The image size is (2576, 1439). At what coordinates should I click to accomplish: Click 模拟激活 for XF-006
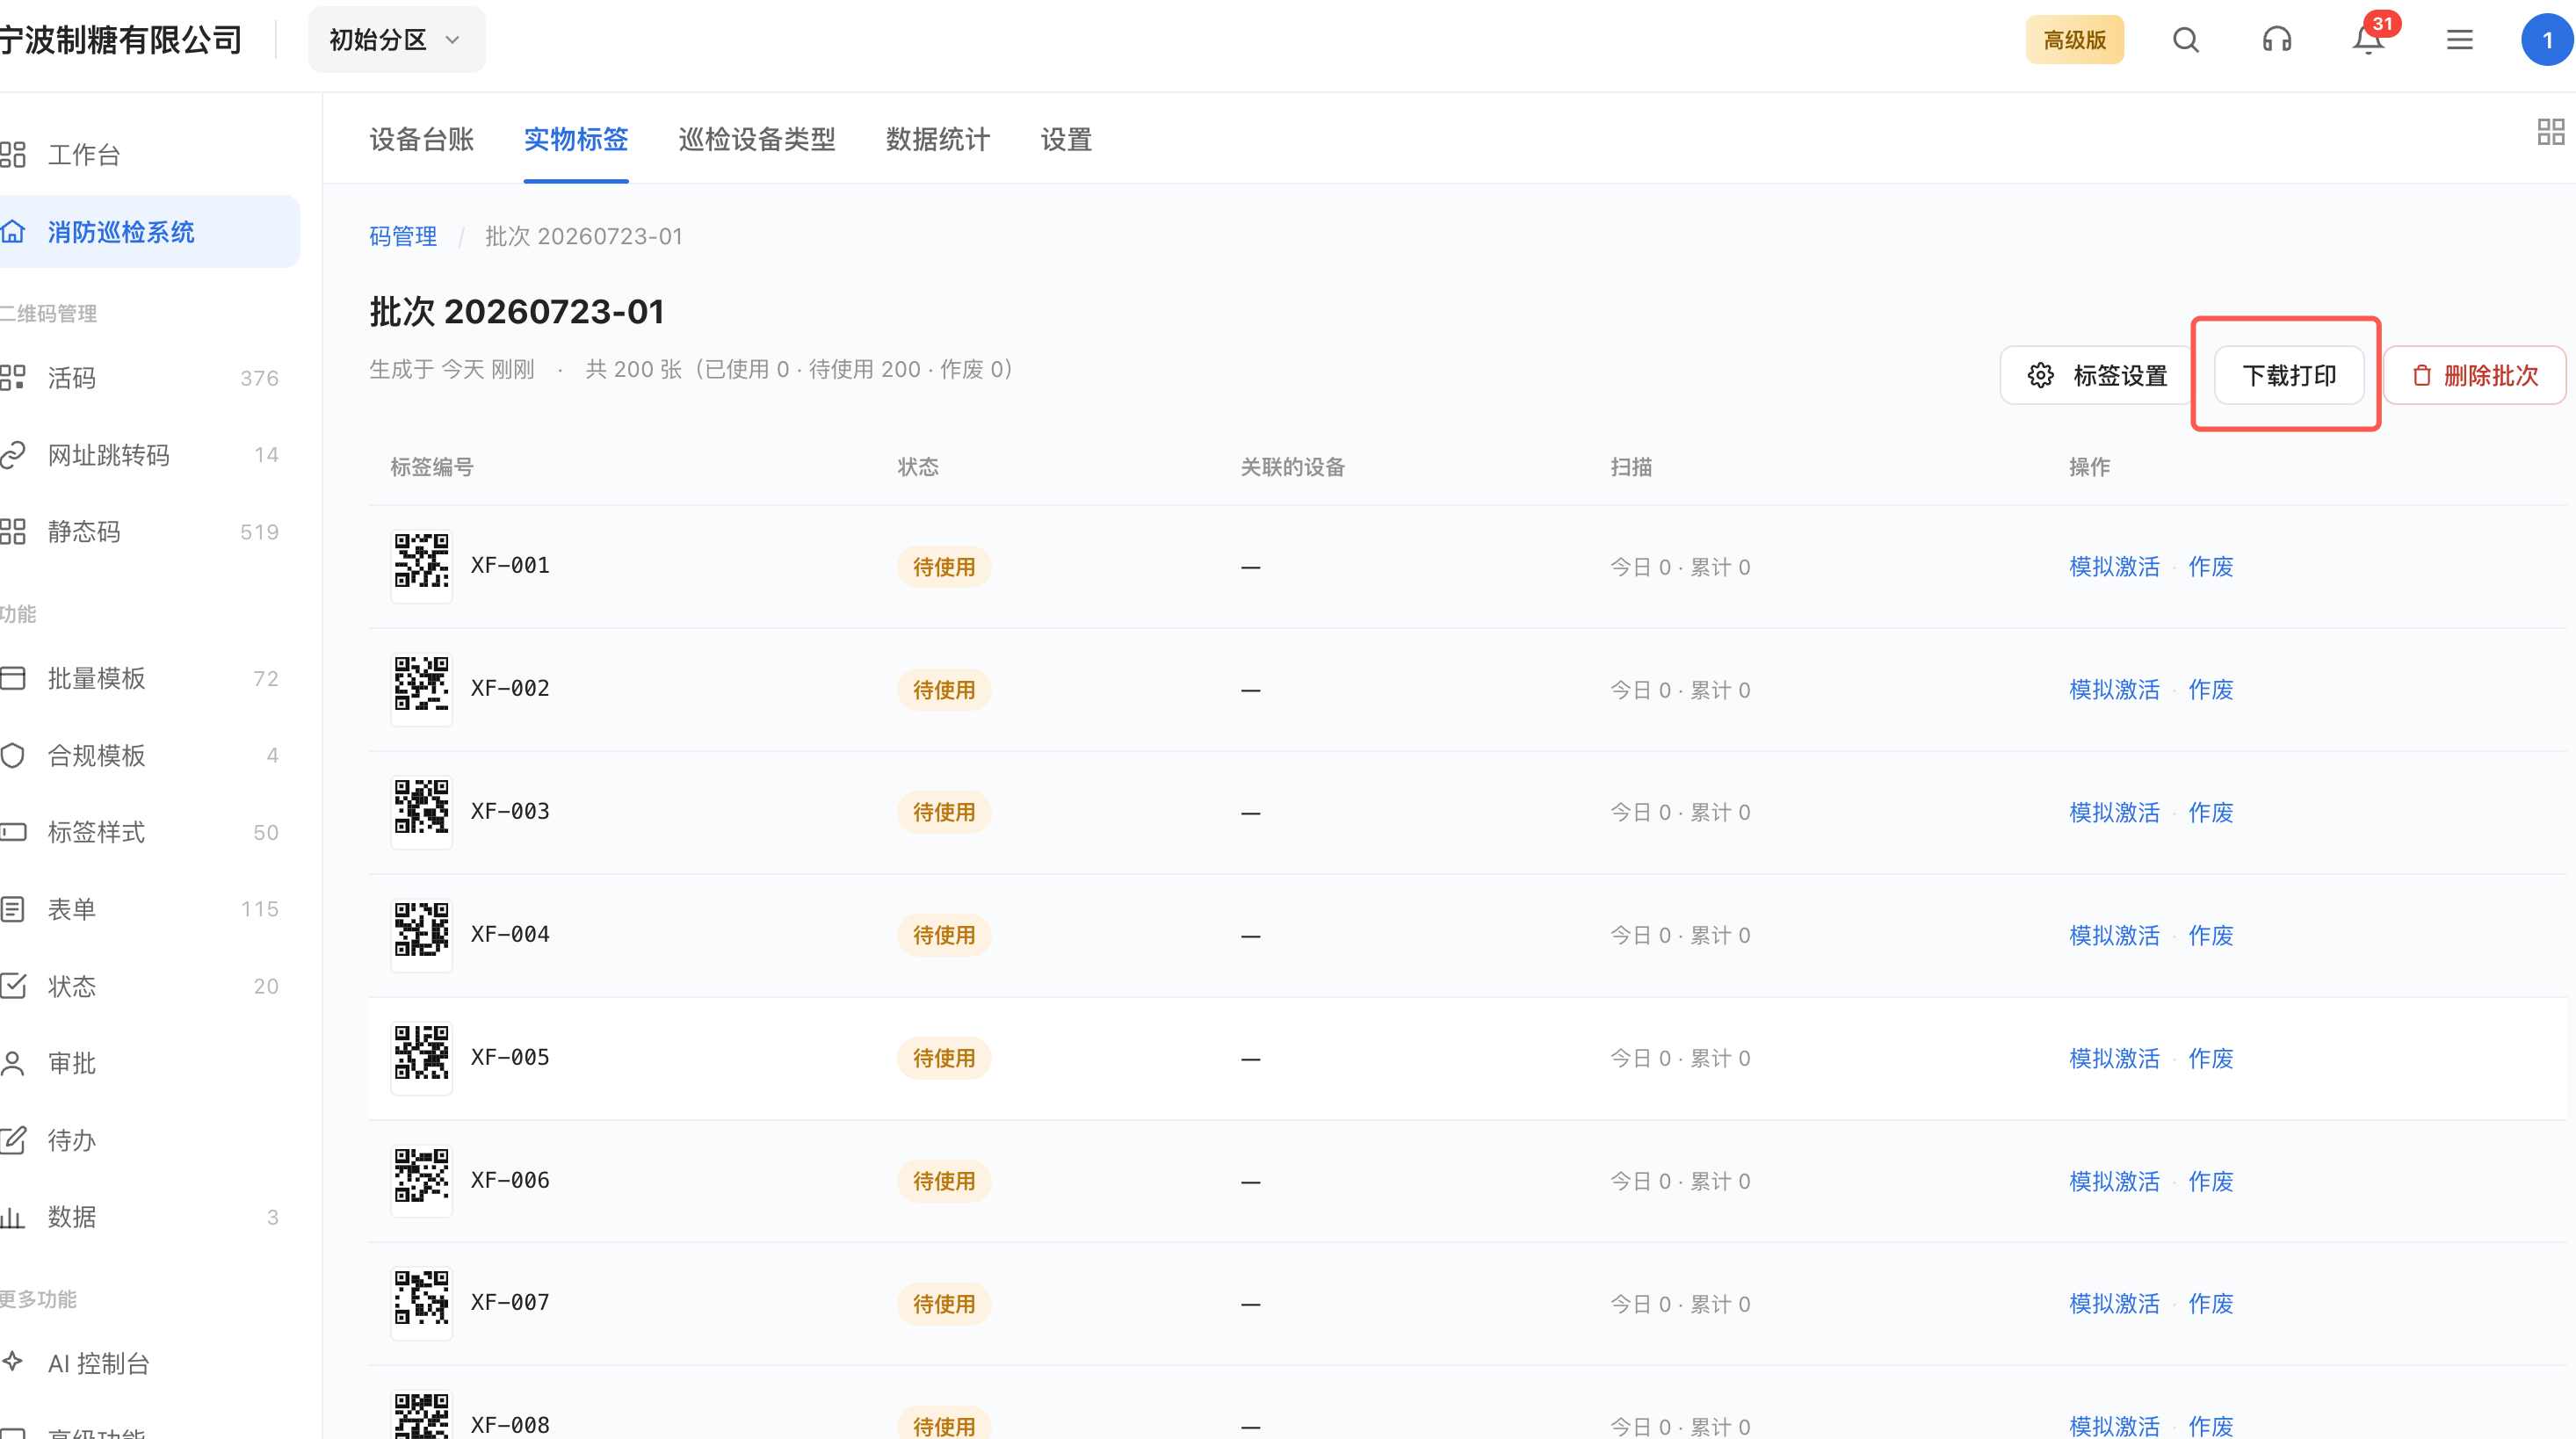point(2114,1182)
